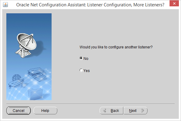Click the lower-left name tag graphic
The height and width of the screenshot is (121, 181).
pos(16,83)
